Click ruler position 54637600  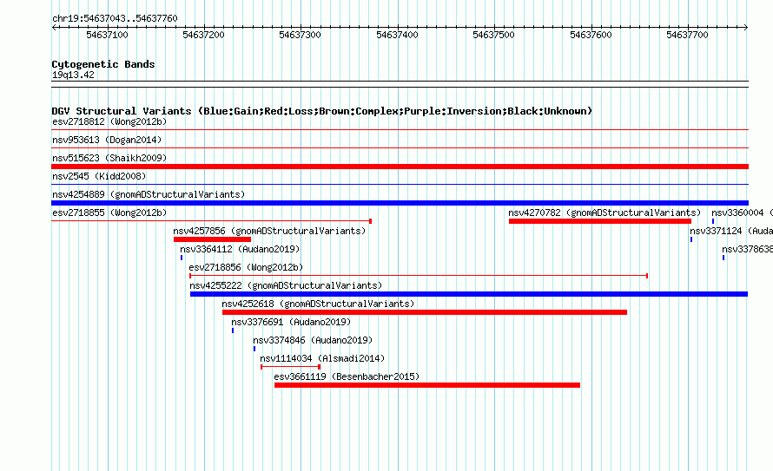tap(591, 35)
